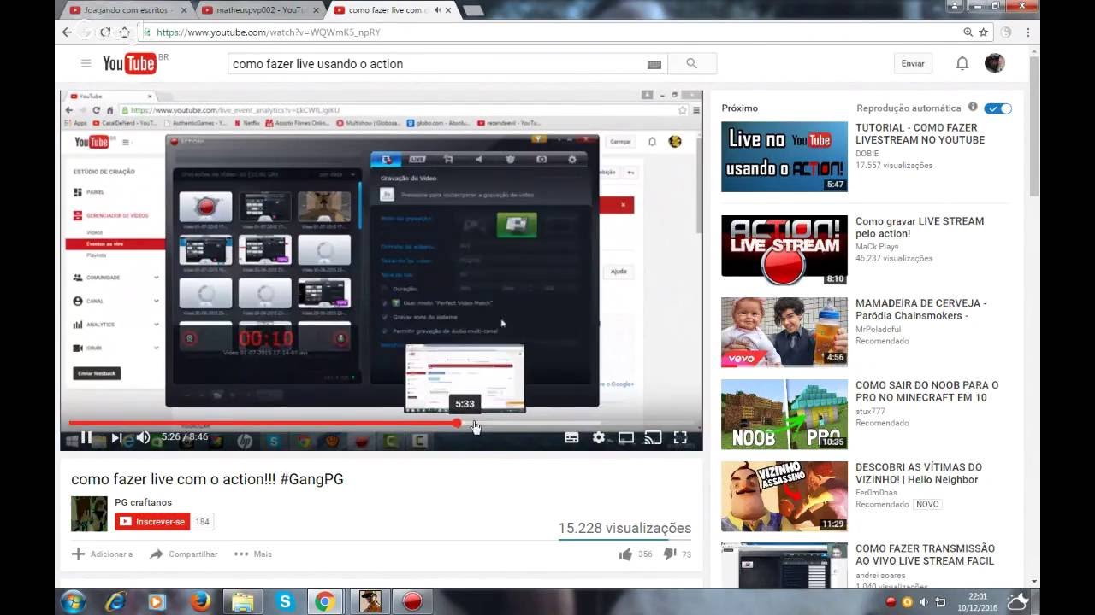Open 'DESCOBRI AS VÍTIMAS DO VIZINHO' link
1095x615 pixels.
tap(918, 473)
